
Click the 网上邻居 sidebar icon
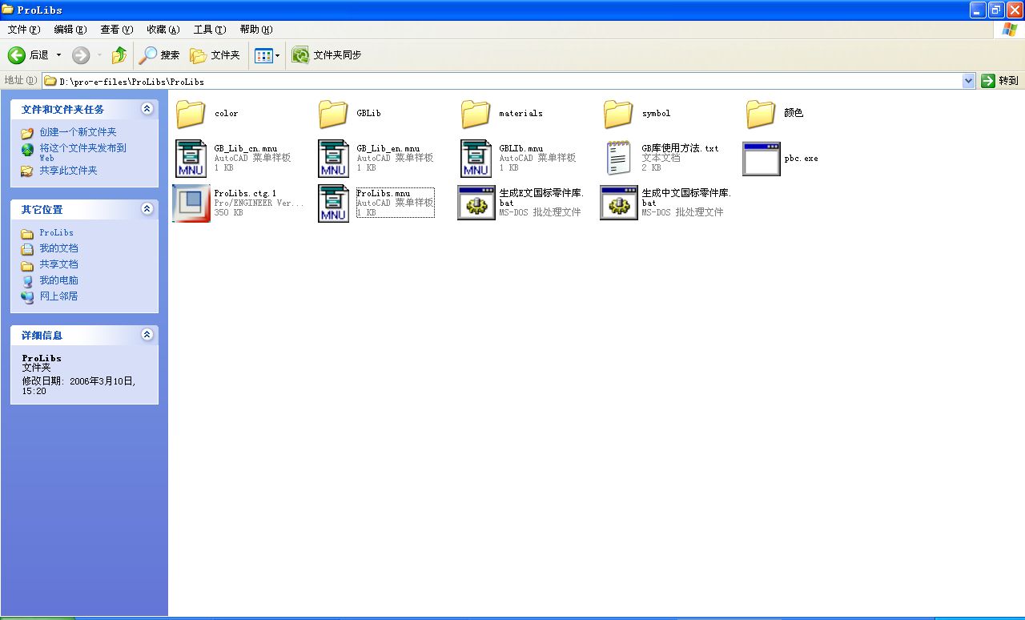pyautogui.click(x=27, y=297)
